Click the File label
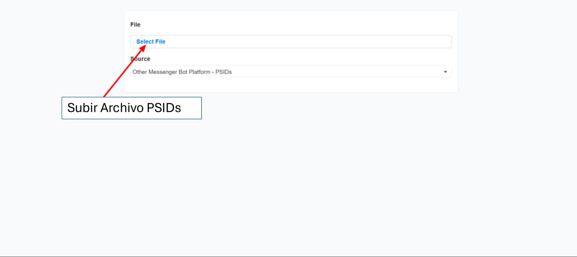 pos(135,24)
